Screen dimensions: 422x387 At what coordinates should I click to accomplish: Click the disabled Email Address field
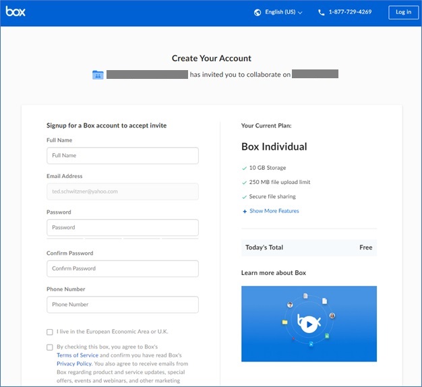point(123,191)
